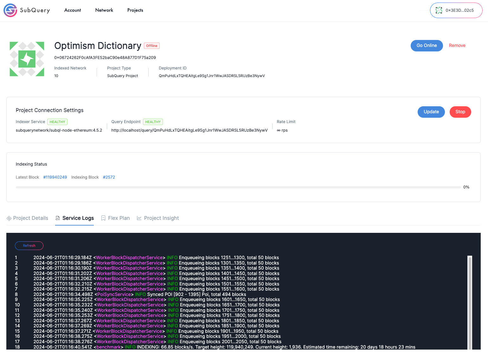Open the Projects menu
The image size is (488, 361).
[135, 10]
